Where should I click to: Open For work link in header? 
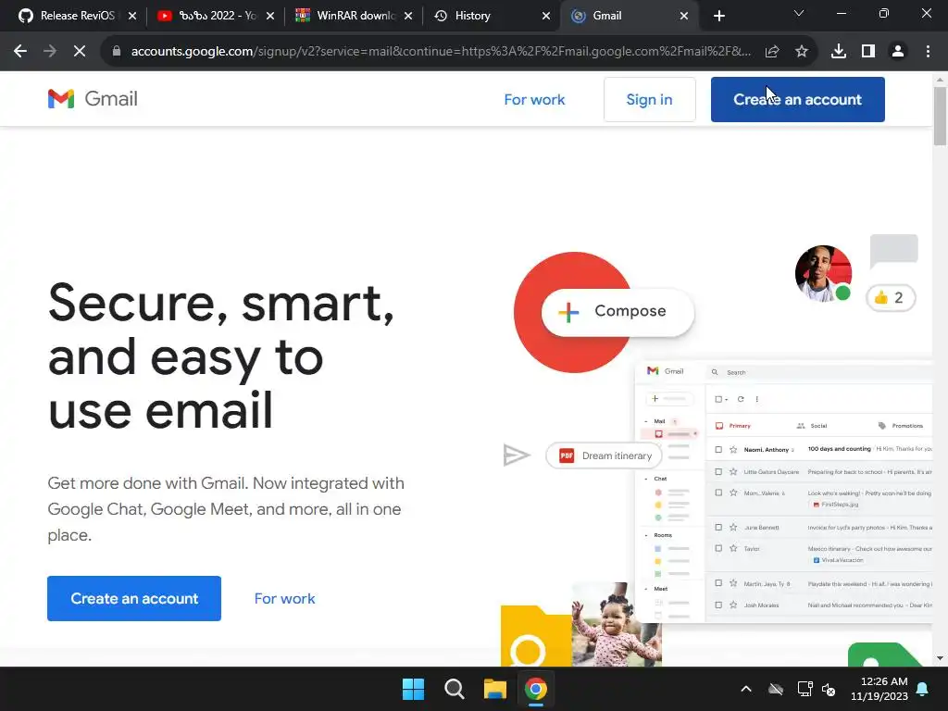(x=534, y=100)
